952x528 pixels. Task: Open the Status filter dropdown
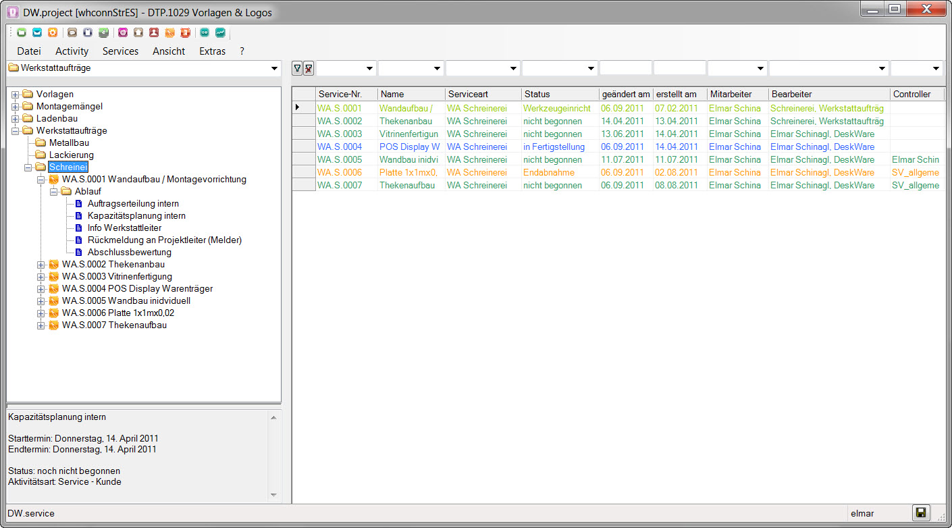(591, 69)
